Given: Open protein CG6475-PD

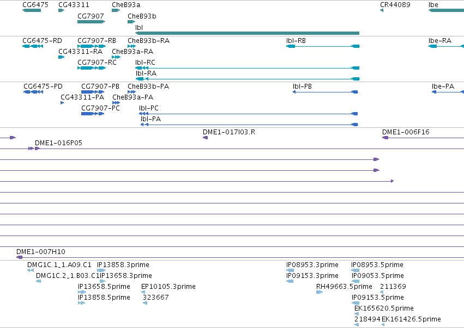Looking at the screenshot, I should point(33,92).
